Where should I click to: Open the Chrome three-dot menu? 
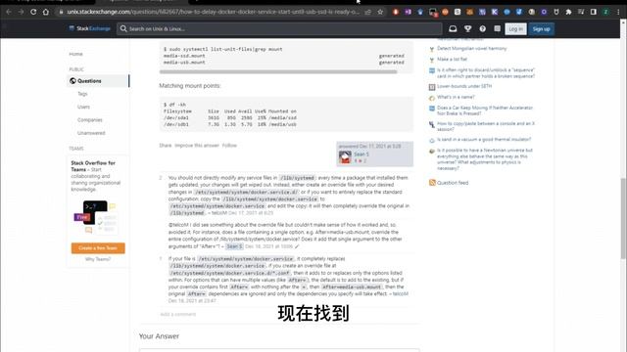(x=618, y=12)
